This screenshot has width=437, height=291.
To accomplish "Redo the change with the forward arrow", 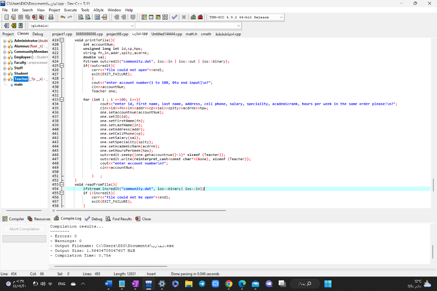I will pos(70,17).
